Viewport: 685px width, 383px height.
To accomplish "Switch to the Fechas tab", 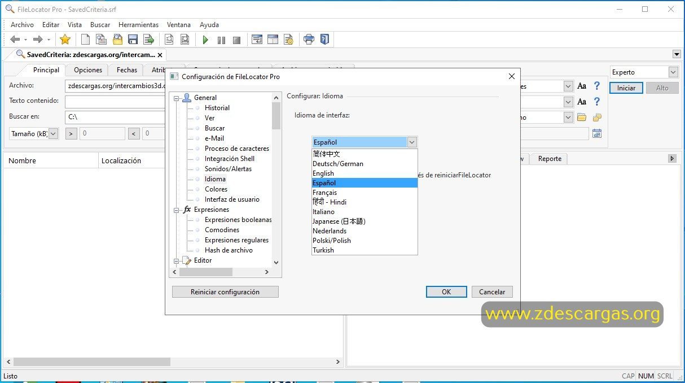I will coord(127,70).
